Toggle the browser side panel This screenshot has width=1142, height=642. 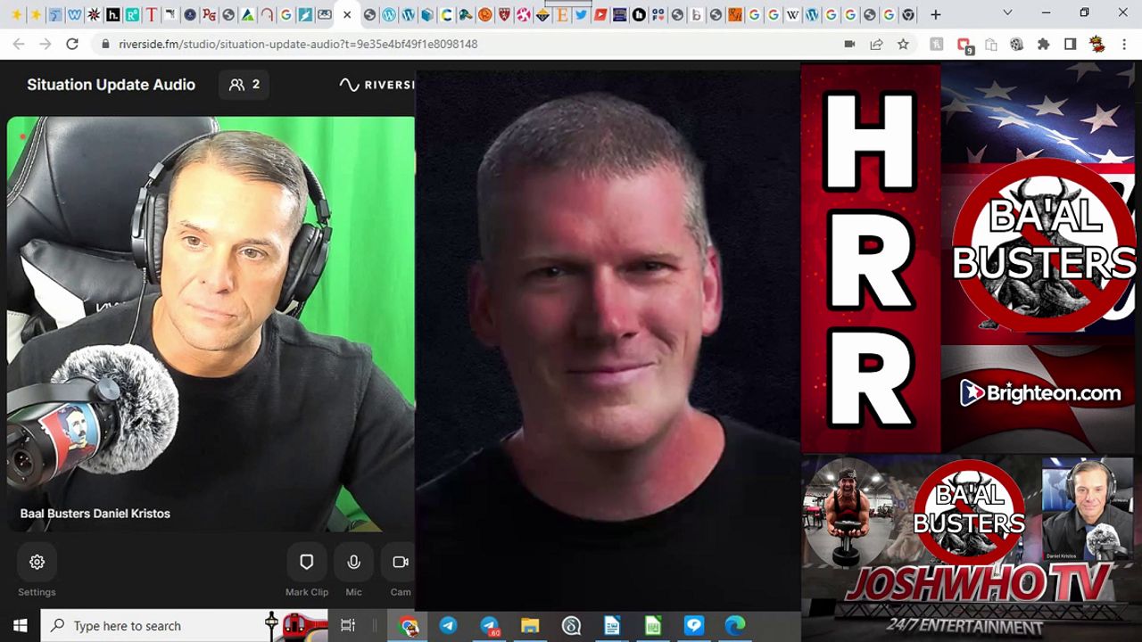pos(1070,44)
